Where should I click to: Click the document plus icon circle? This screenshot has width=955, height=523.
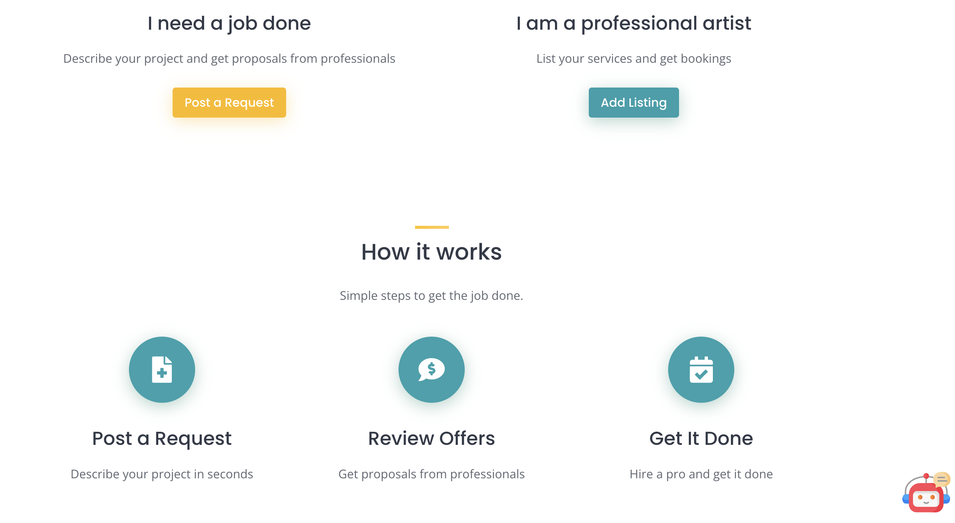click(x=162, y=370)
